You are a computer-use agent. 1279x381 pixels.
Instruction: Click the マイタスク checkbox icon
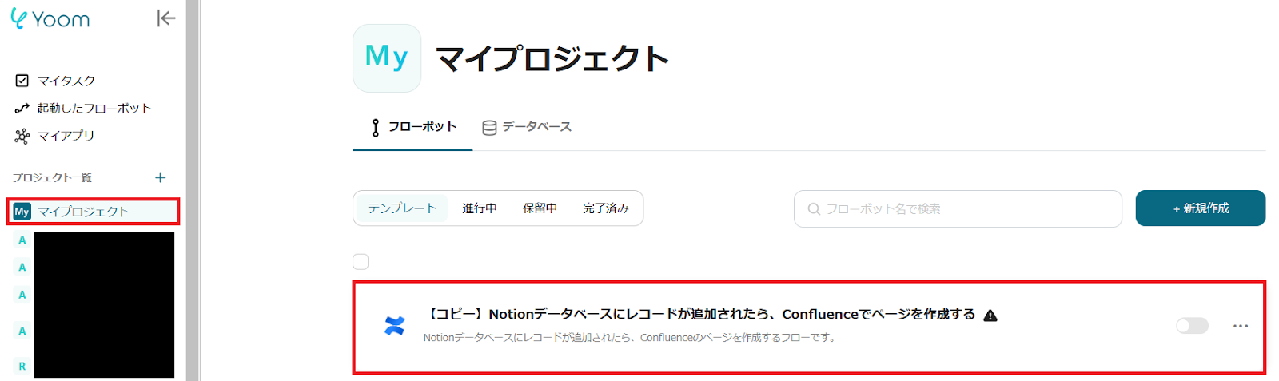[22, 81]
